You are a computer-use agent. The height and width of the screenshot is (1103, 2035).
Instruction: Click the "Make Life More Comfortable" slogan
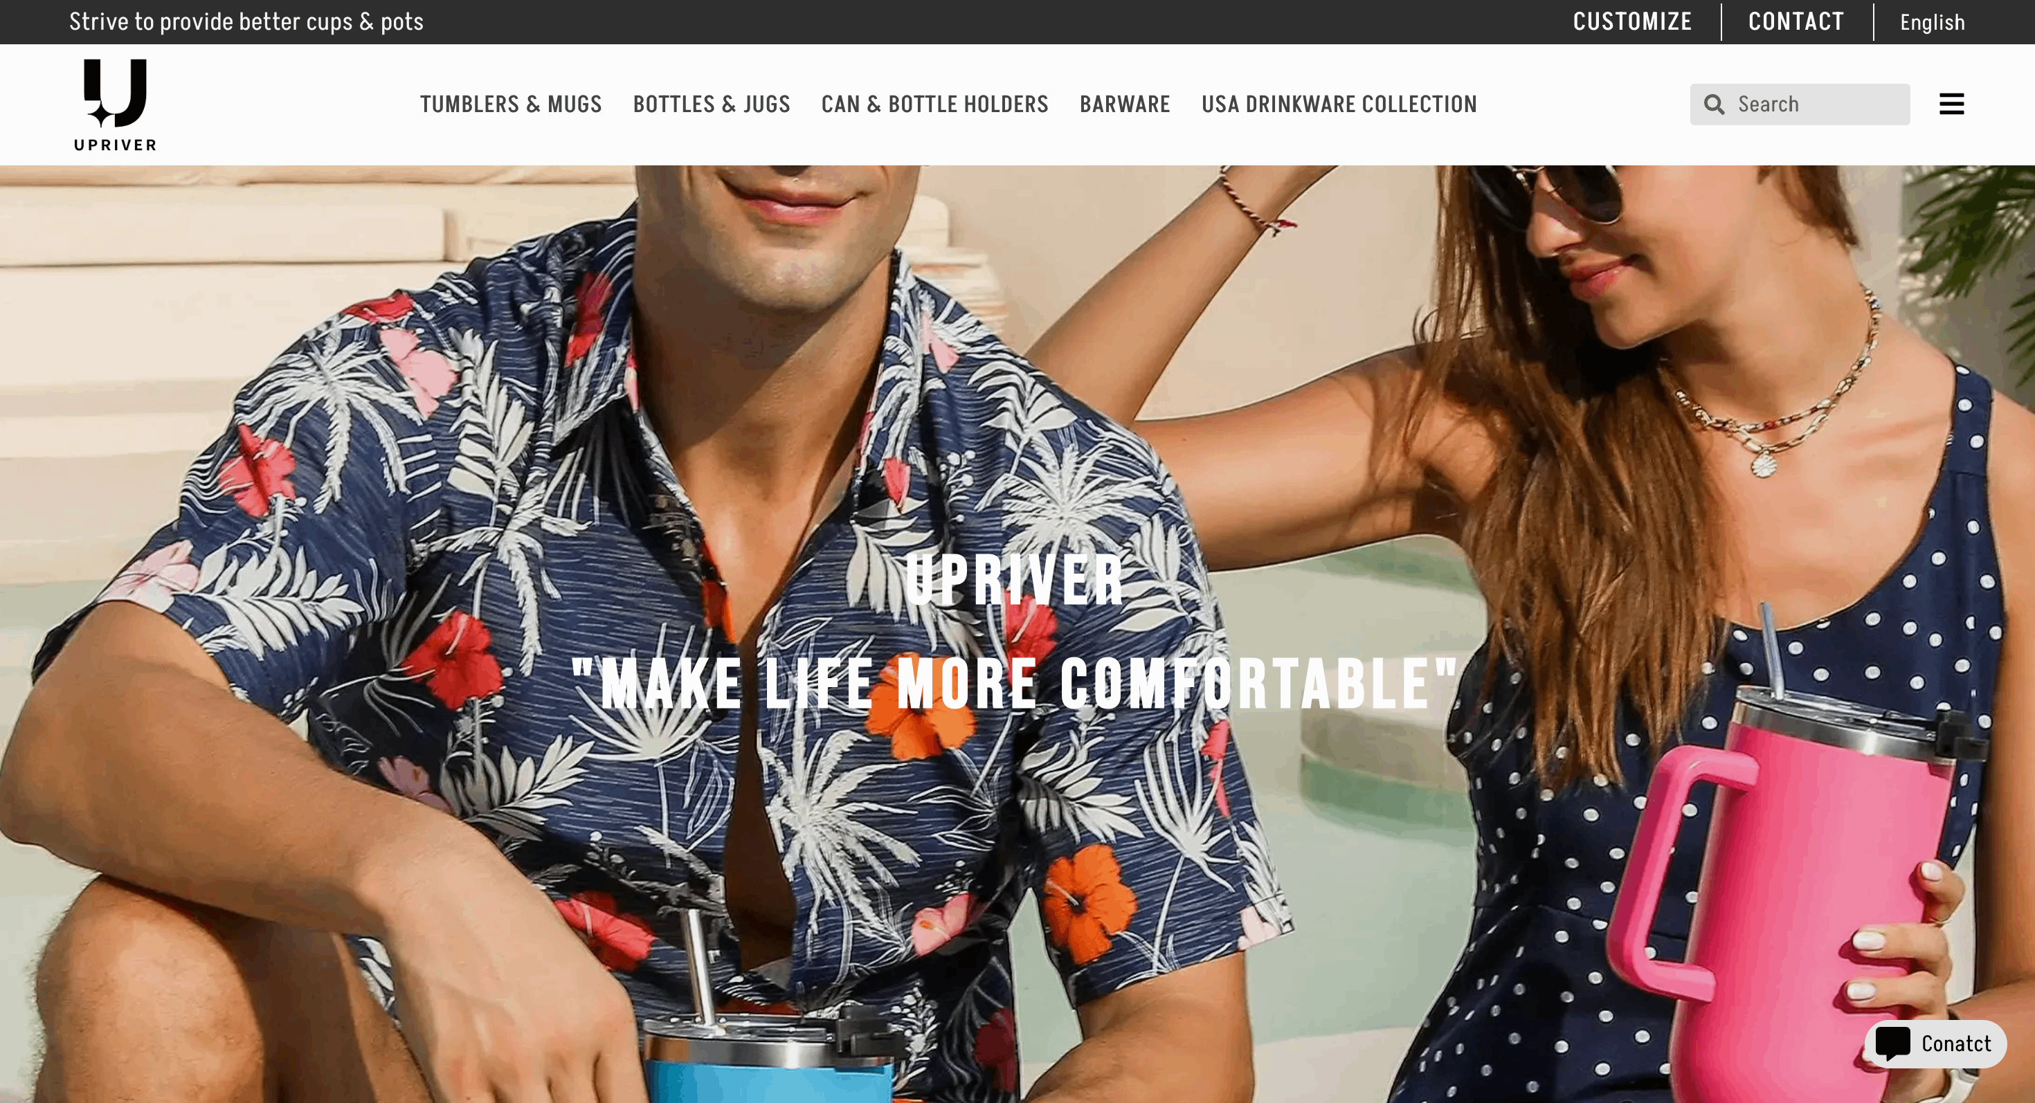click(1014, 684)
